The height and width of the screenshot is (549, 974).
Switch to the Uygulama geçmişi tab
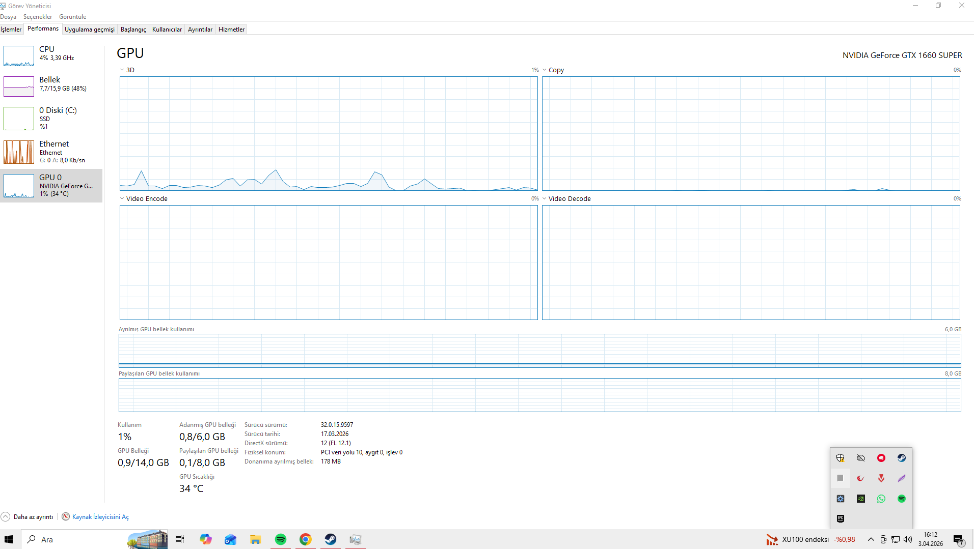(x=90, y=30)
